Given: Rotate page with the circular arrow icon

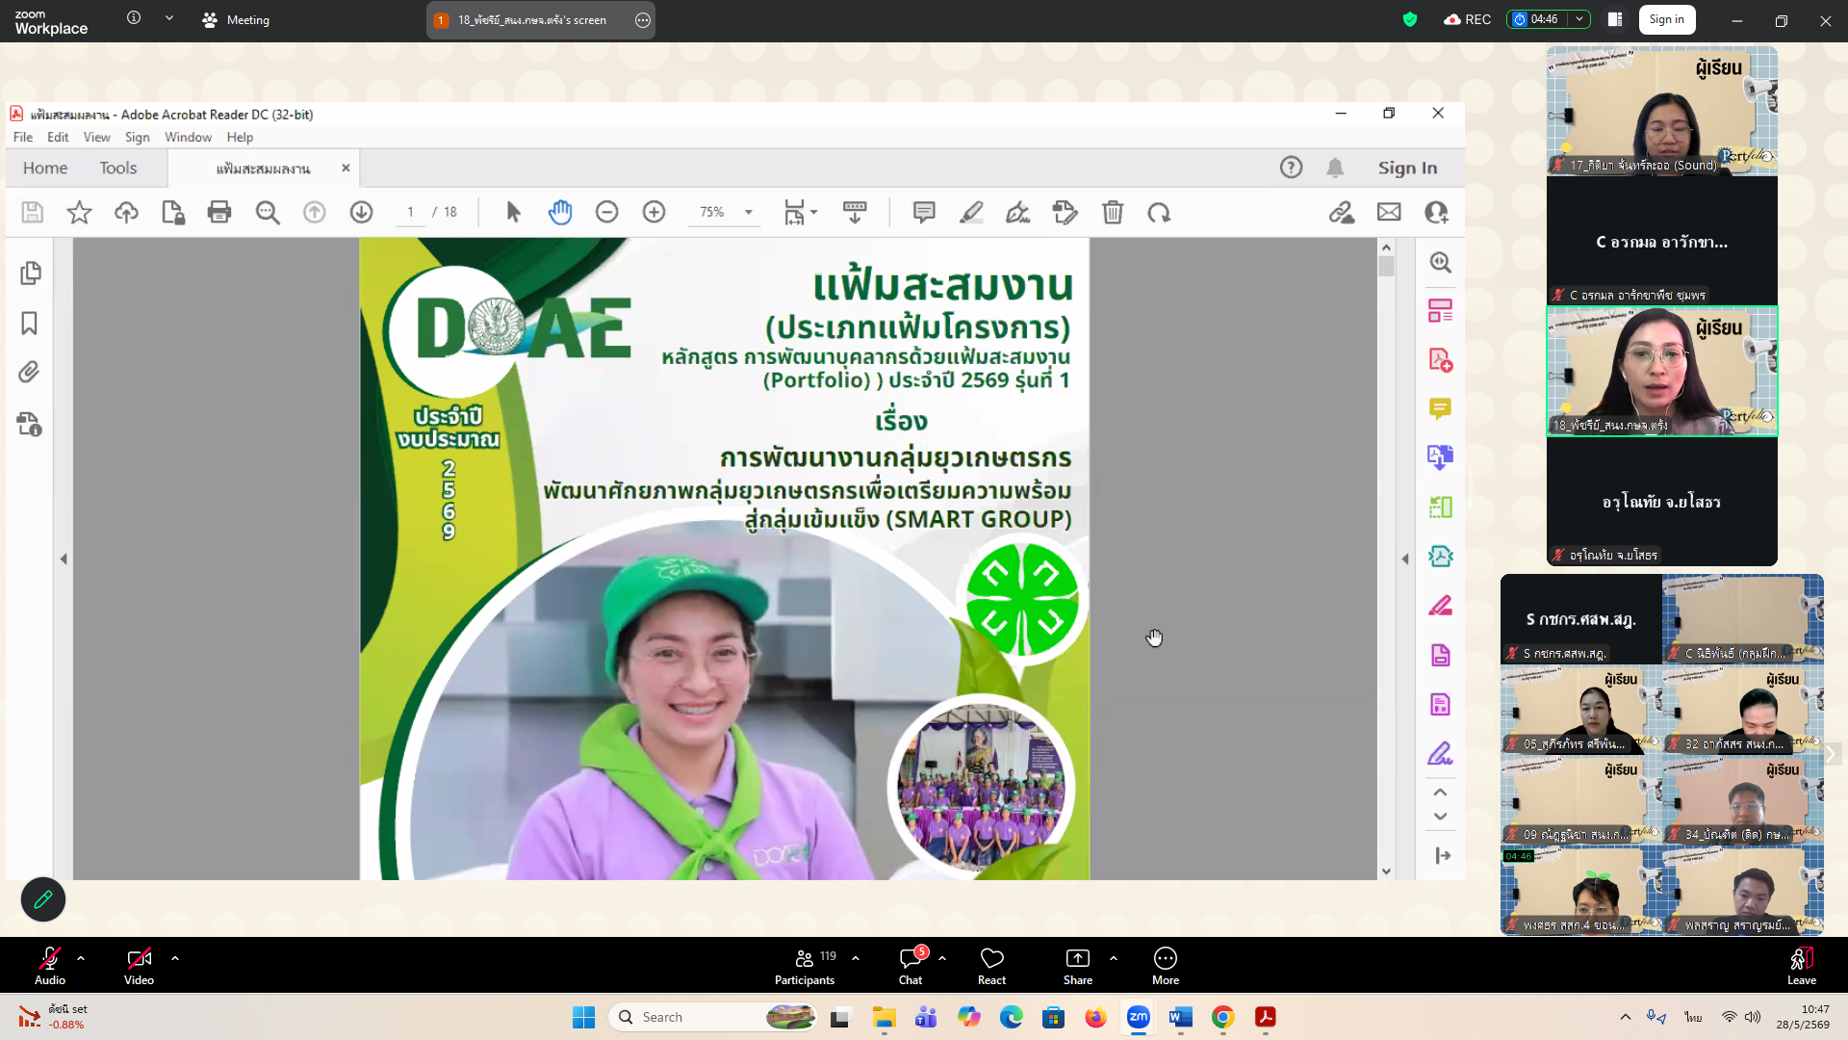Looking at the screenshot, I should tap(1159, 212).
